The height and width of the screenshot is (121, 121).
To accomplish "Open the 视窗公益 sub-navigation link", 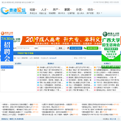I will pos(43,13).
